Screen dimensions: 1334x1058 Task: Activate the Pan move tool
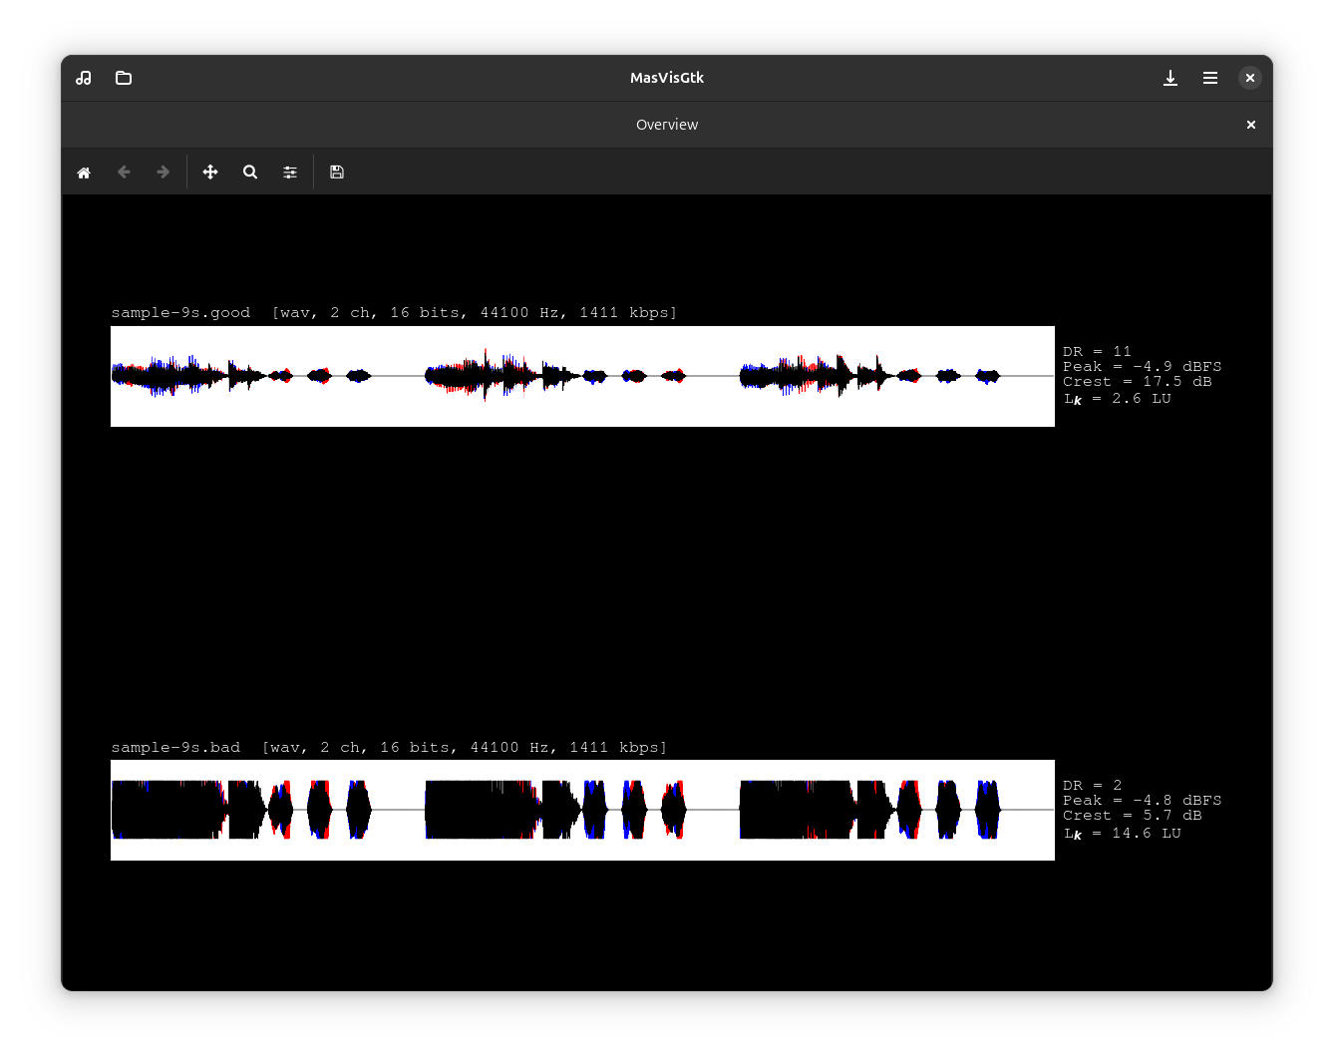[x=210, y=173]
